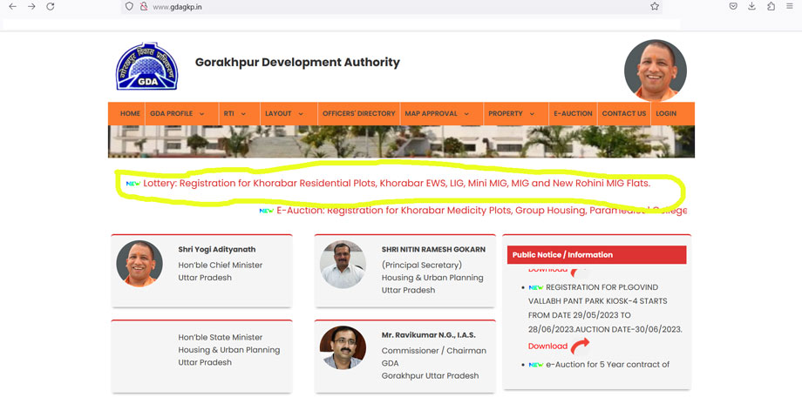Click Mr. Ravikumar N.G. photo

click(343, 347)
